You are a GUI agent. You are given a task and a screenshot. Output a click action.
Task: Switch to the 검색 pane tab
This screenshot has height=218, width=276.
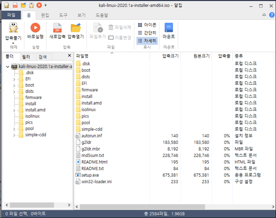[x=43, y=57]
